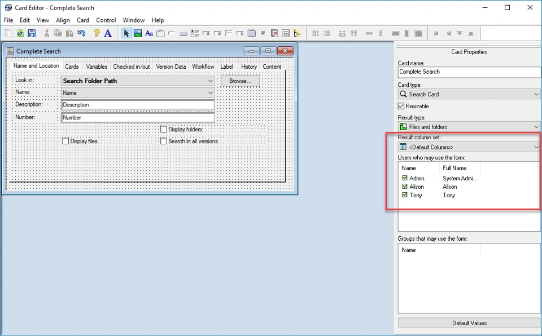Click the Cut scissors toolbar icon

click(47, 33)
